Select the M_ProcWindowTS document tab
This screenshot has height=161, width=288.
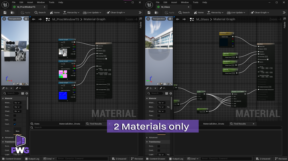point(30,7)
